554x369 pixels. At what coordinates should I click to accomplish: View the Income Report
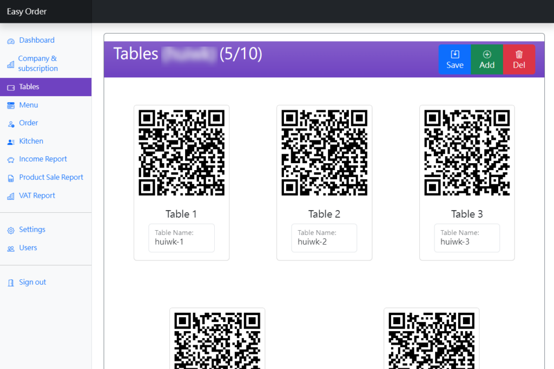[43, 159]
